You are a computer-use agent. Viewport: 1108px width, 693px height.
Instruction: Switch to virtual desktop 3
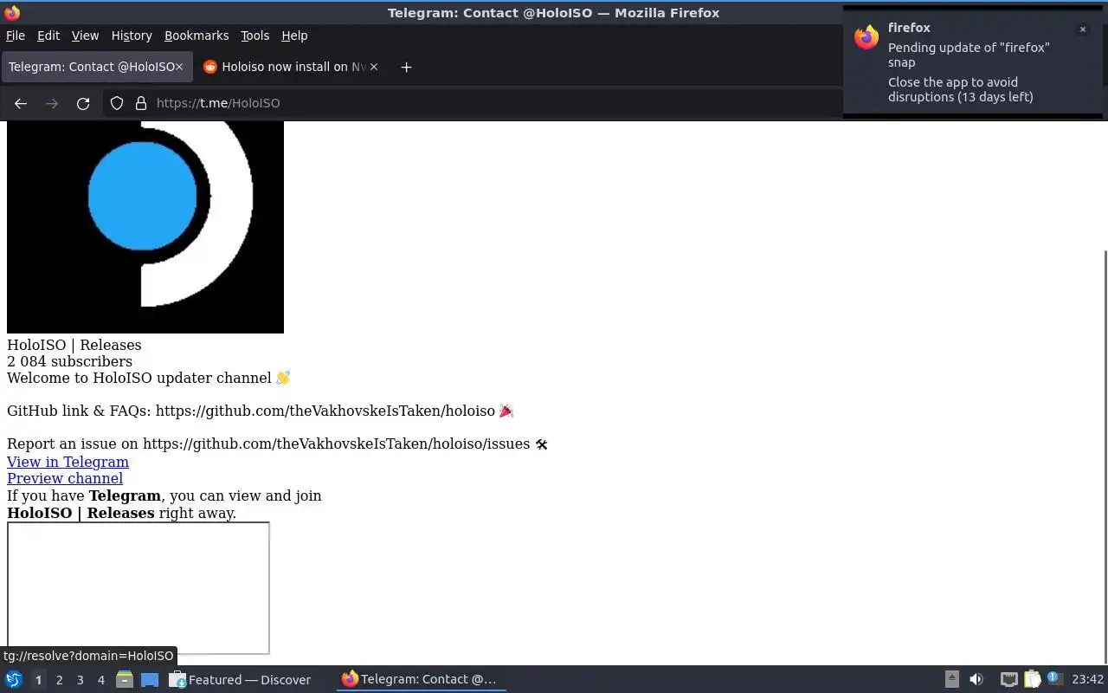point(80,680)
